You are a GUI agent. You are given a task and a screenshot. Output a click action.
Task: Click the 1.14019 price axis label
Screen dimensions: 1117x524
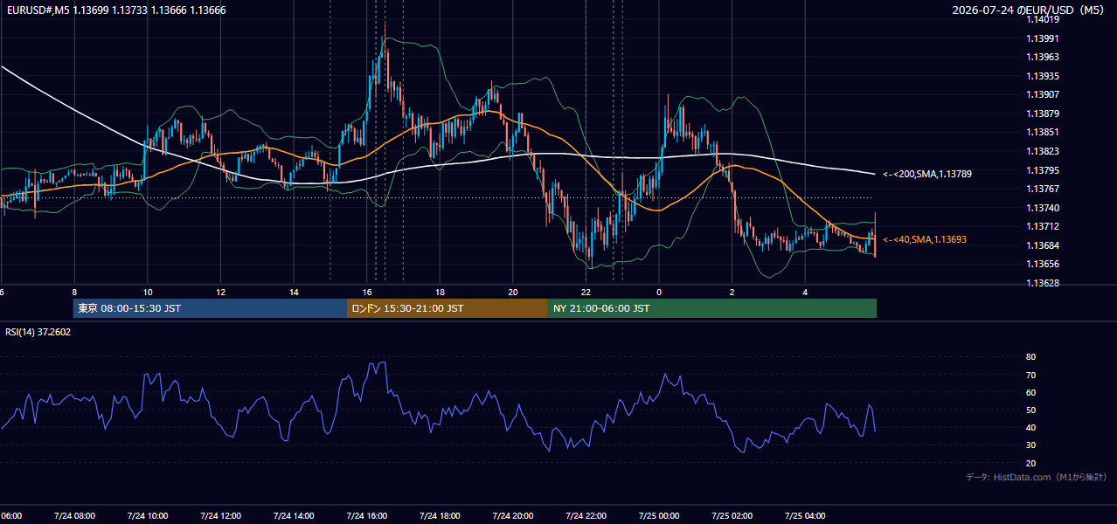point(1043,19)
